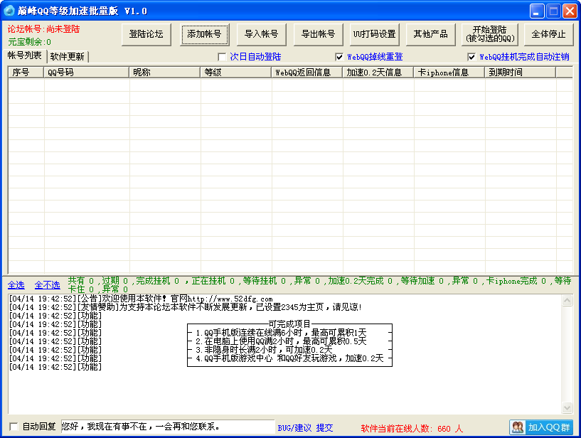Click the 加速0.2天信息 column header
Image resolution: width=581 pixels, height=438 pixels.
coord(378,73)
